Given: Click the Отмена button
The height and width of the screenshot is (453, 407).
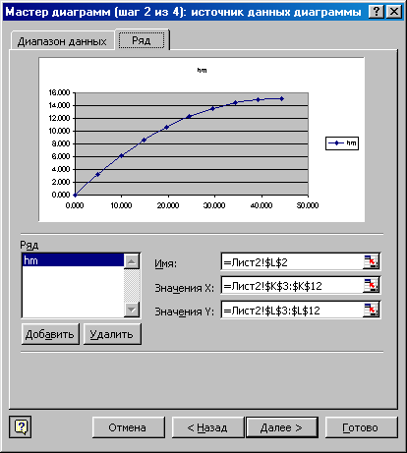Looking at the screenshot, I should (x=128, y=427).
